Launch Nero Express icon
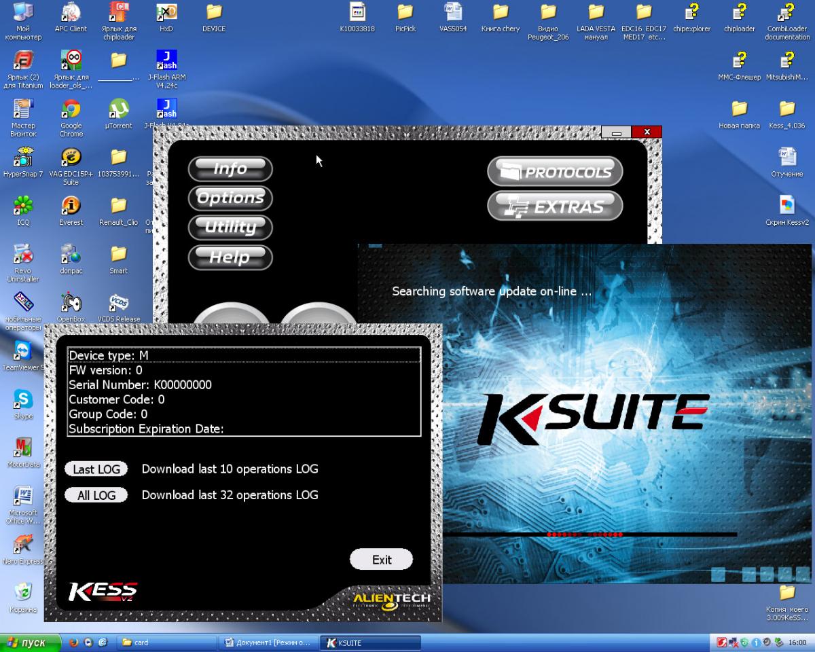Viewport: 815px width, 652px height. point(23,549)
